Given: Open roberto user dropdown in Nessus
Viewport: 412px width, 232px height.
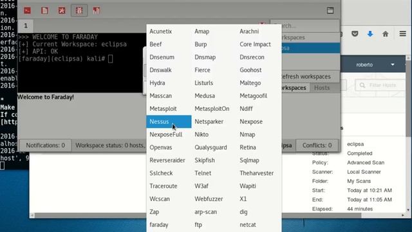Looking at the screenshot, I should click(375, 64).
